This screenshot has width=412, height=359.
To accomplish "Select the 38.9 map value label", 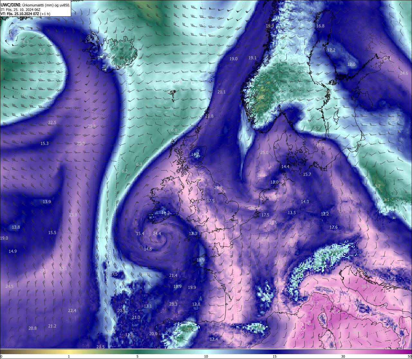I will pos(365,287).
